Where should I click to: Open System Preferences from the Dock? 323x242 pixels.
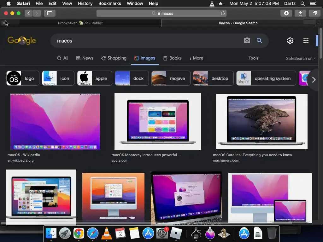(x=162, y=233)
